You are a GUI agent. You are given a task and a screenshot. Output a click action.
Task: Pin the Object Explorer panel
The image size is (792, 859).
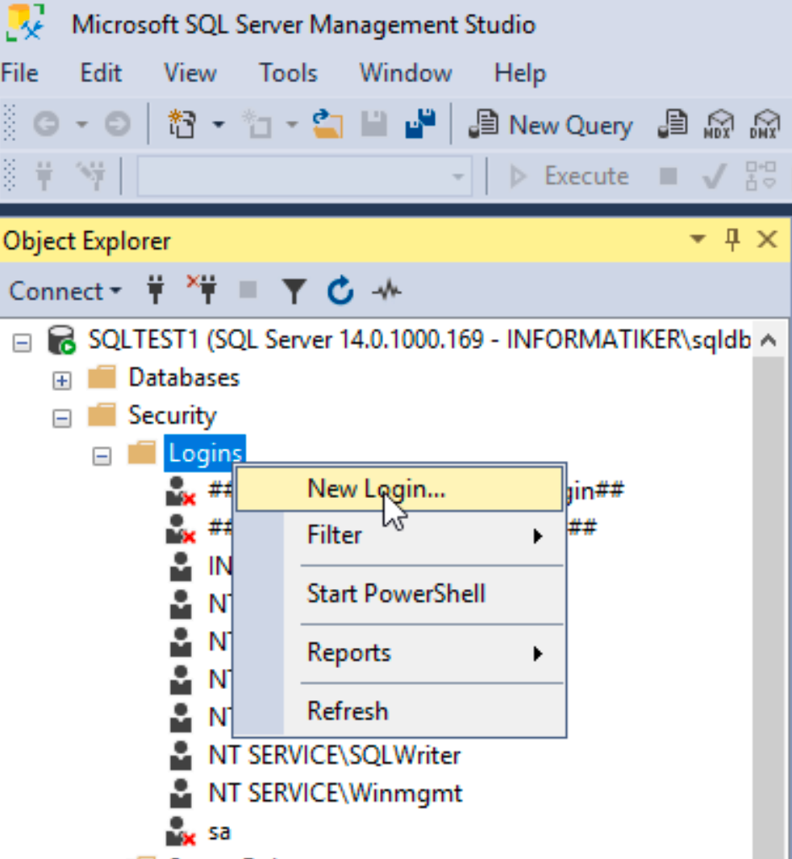(732, 240)
